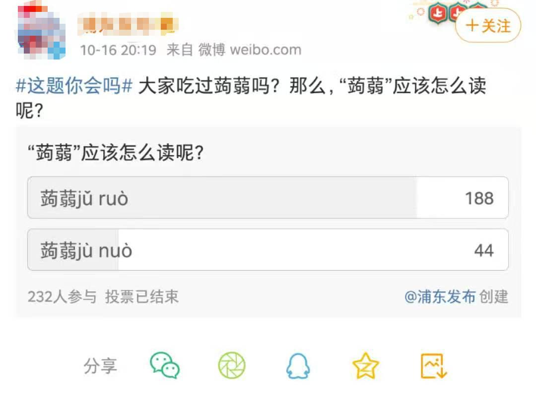Share the post to WeChat
Viewport: 536px width, 415px height.
165,366
